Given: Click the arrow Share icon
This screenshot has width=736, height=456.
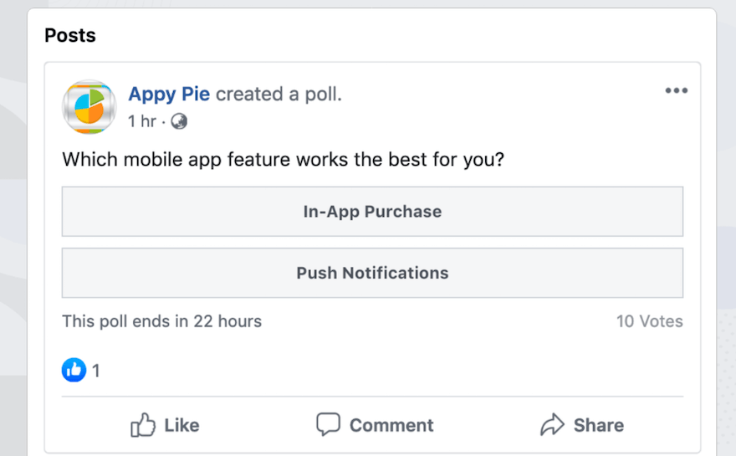Looking at the screenshot, I should [552, 424].
